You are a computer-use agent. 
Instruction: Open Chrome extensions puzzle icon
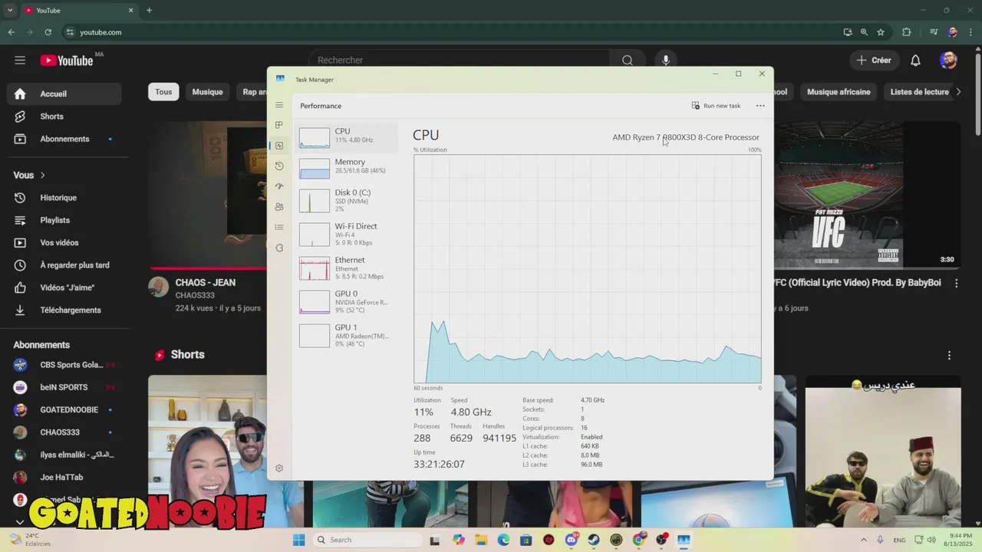coord(906,32)
